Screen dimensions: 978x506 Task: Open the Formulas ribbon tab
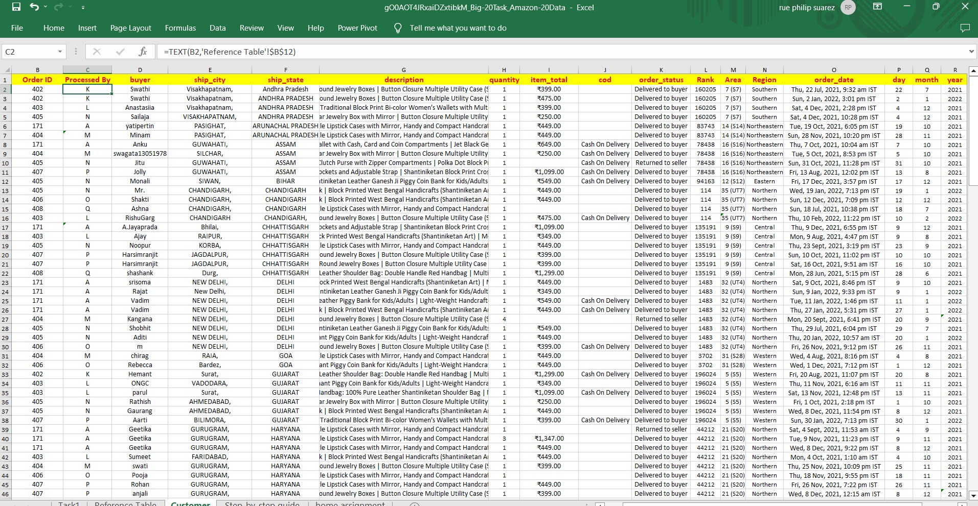tap(180, 28)
